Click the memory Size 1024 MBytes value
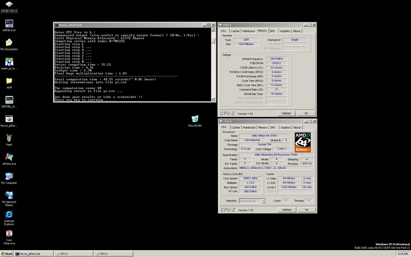Viewport: 411px width, 257px height. [x=246, y=44]
